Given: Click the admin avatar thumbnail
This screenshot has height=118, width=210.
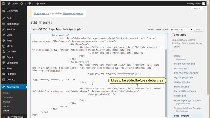Looking at the screenshot, I should pos(204,4).
